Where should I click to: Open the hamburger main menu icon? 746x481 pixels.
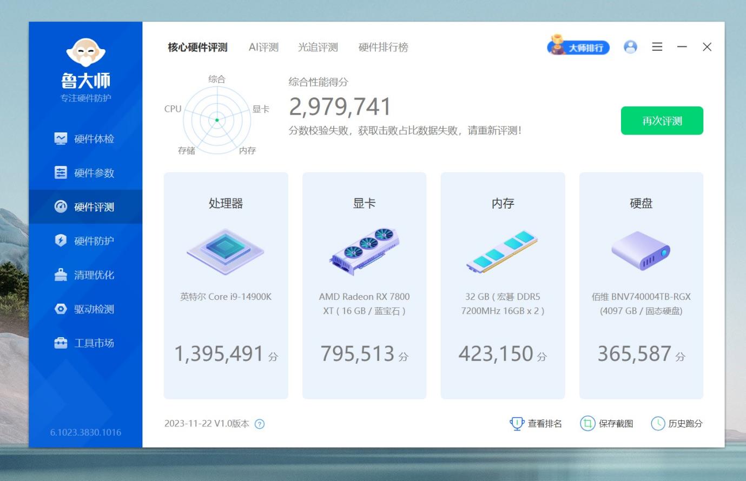pyautogui.click(x=657, y=47)
